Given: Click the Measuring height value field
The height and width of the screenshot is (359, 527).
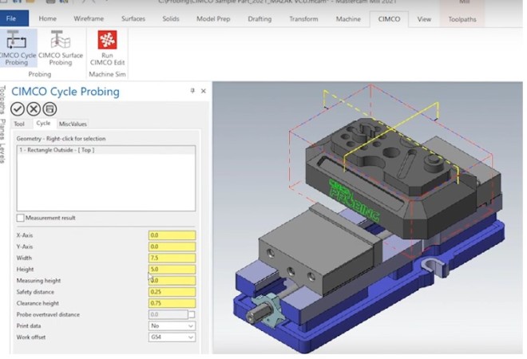Looking at the screenshot, I should [x=172, y=280].
